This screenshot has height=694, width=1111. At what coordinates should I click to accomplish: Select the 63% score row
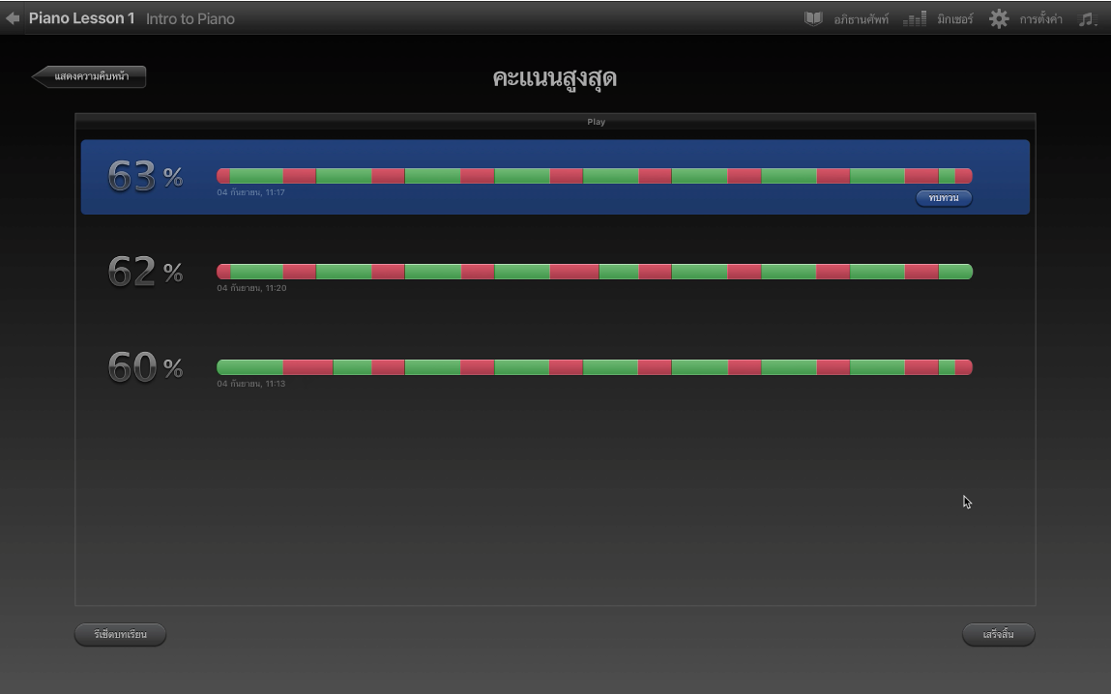click(x=555, y=177)
